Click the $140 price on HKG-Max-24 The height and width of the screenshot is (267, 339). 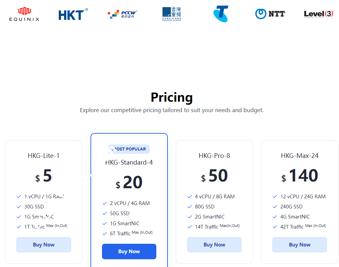(299, 176)
